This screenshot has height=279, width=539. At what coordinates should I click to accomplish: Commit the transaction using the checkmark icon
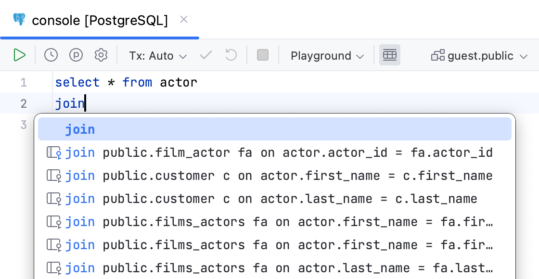coord(205,55)
